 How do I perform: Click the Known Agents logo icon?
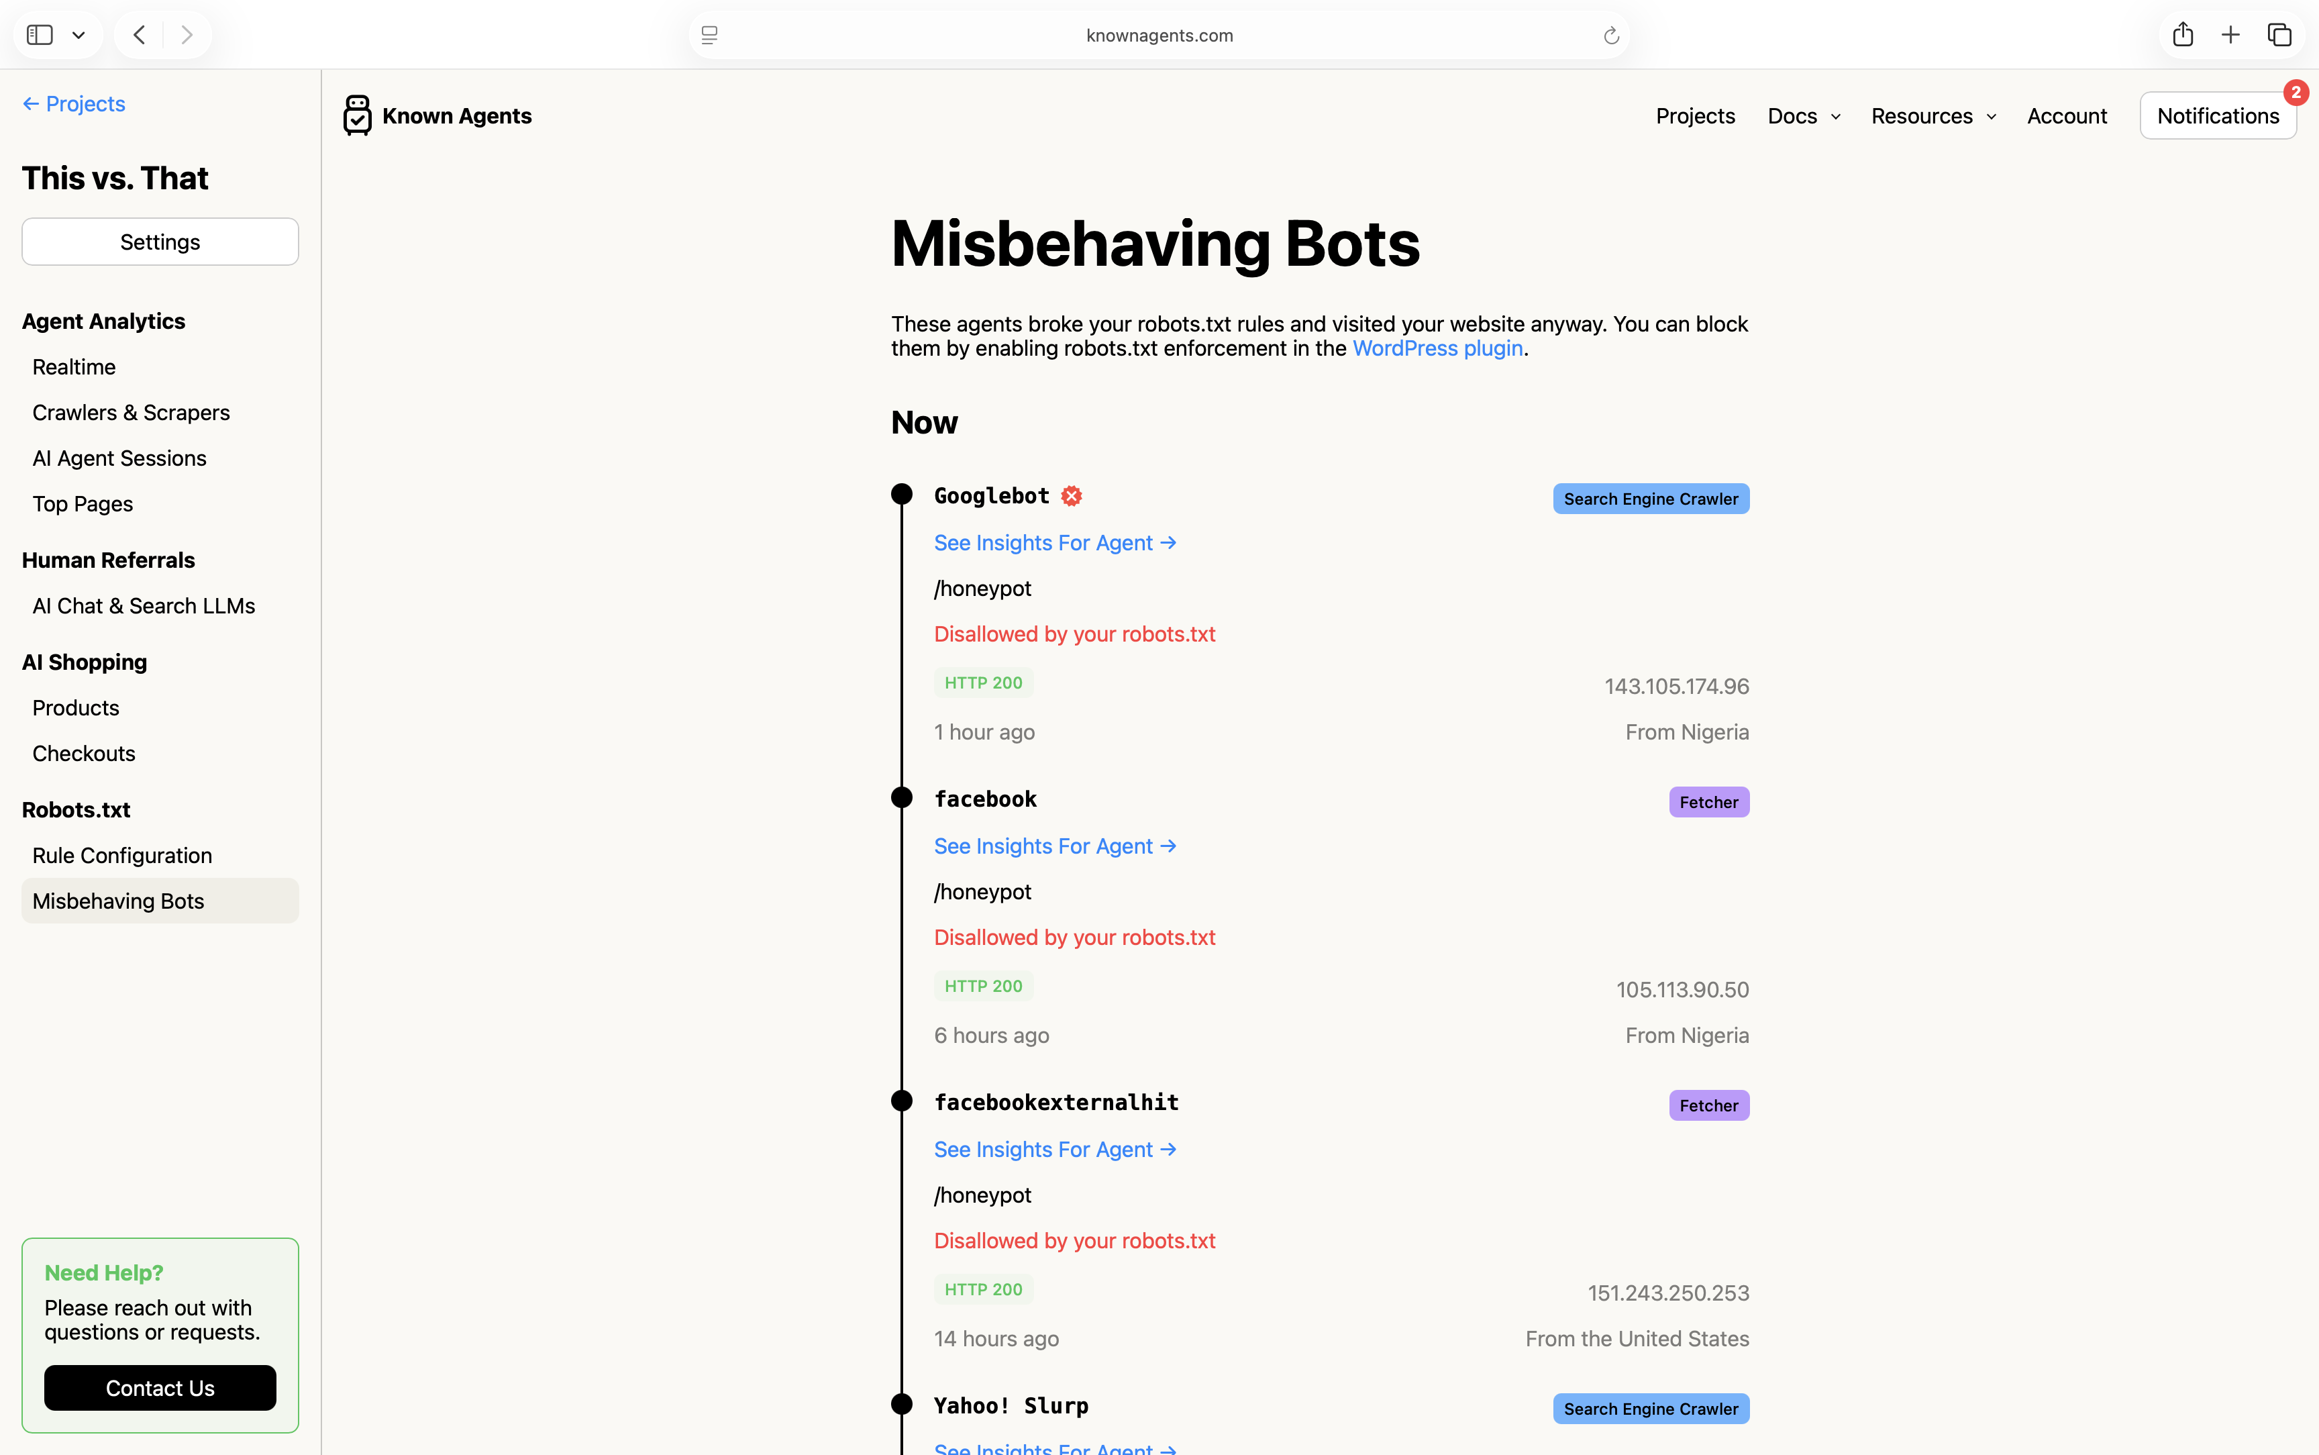(356, 115)
